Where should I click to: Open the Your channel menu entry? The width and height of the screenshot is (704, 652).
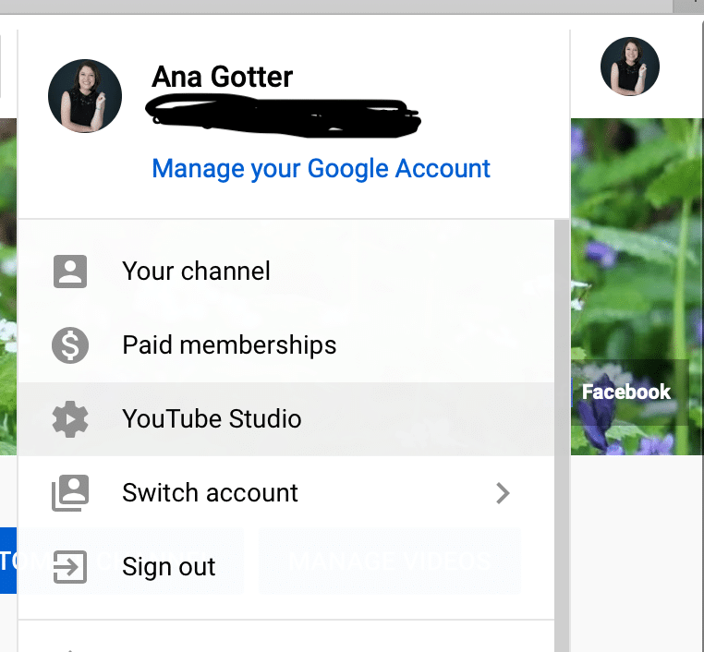pyautogui.click(x=196, y=271)
